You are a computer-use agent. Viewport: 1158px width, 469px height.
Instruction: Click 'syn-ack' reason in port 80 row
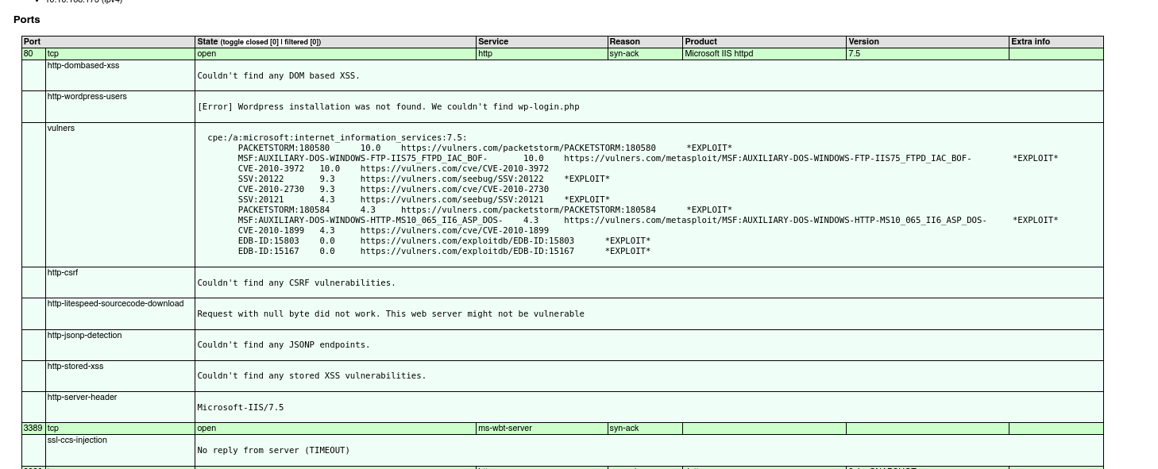(645, 54)
